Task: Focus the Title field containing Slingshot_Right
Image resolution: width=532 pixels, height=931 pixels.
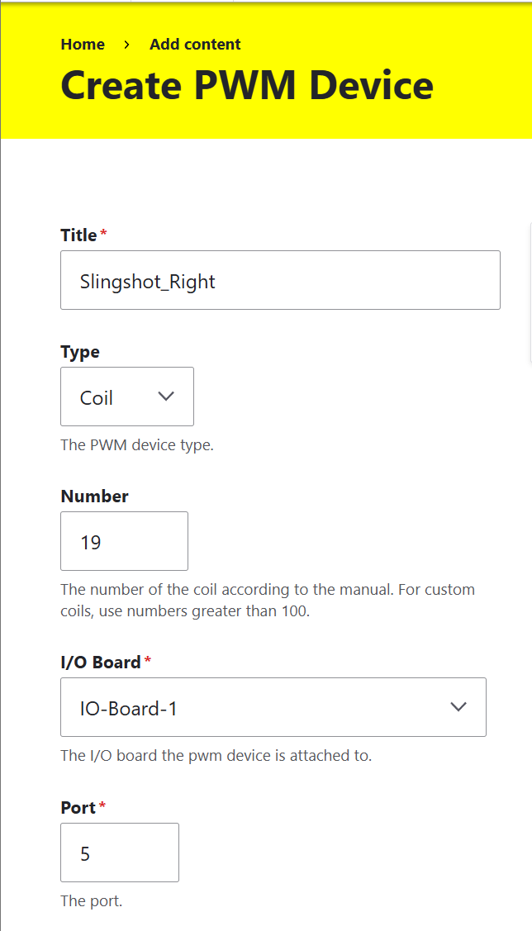Action: (x=280, y=281)
